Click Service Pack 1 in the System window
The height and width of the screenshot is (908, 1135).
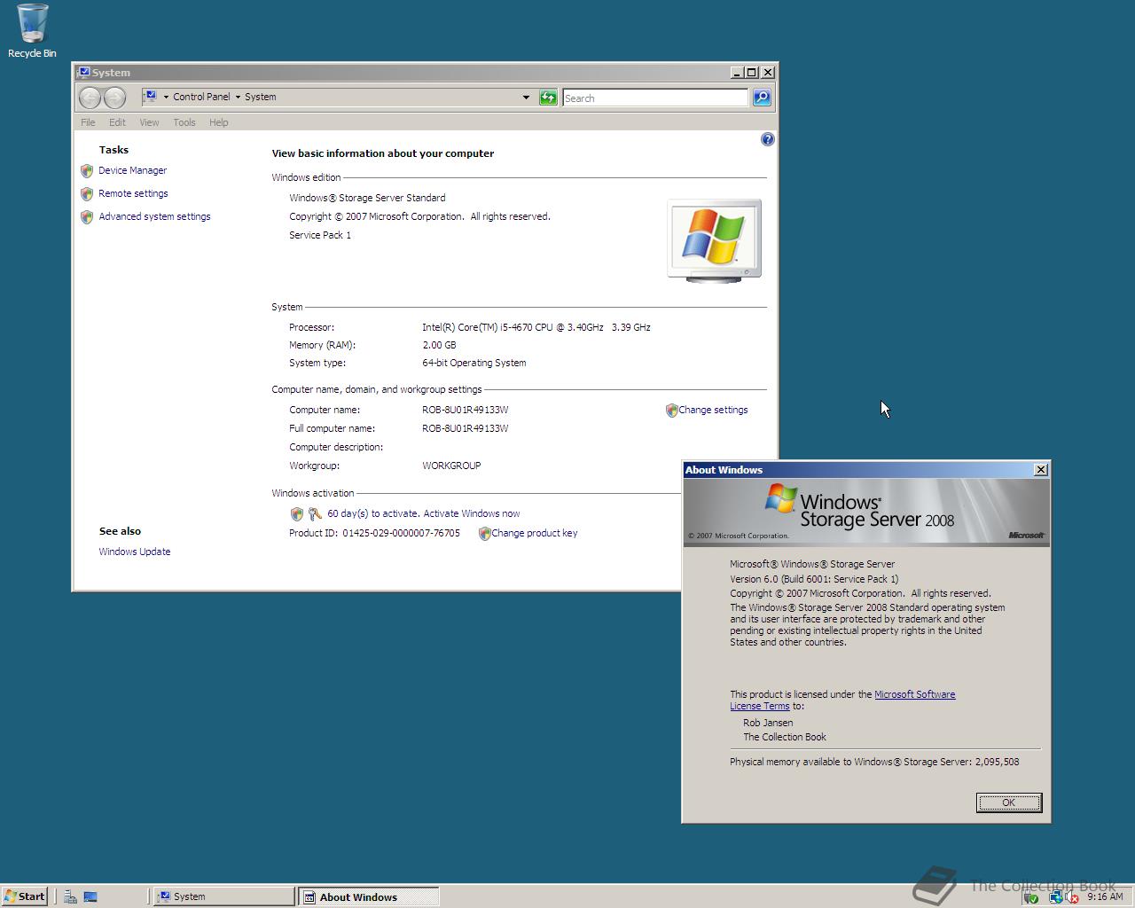(x=320, y=235)
